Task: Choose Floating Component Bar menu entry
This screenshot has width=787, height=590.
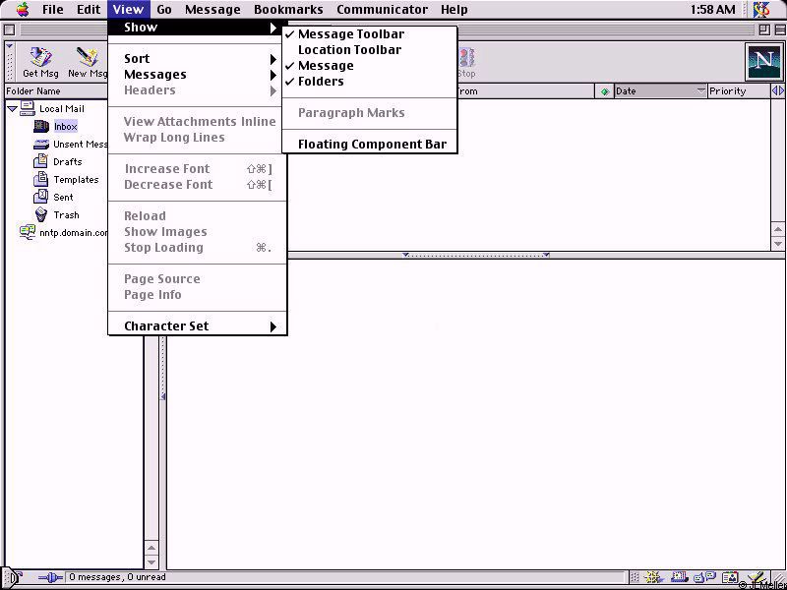Action: 372,145
